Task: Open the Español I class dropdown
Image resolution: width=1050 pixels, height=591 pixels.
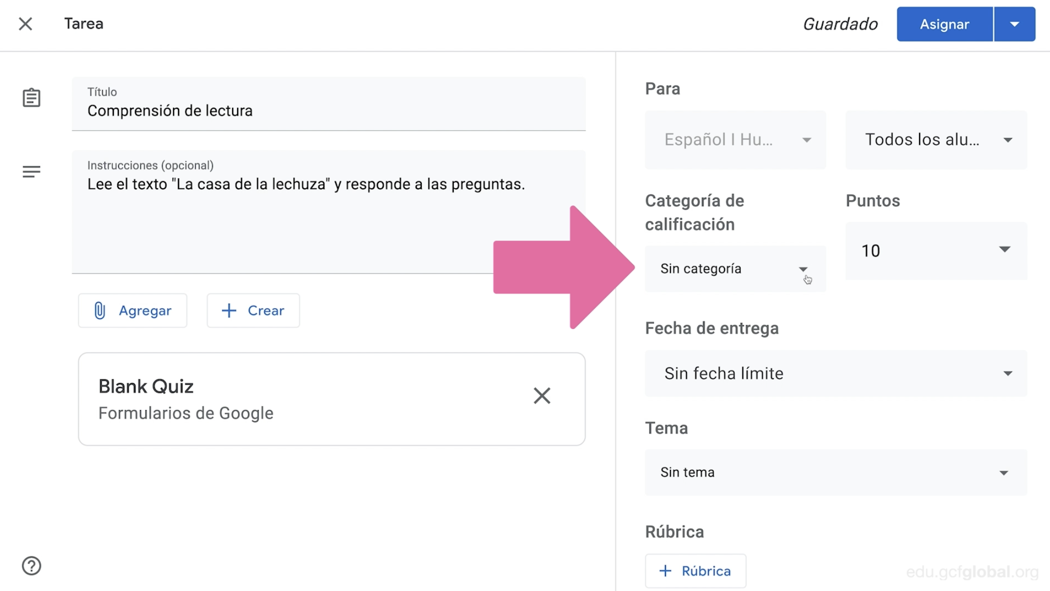Action: click(735, 140)
